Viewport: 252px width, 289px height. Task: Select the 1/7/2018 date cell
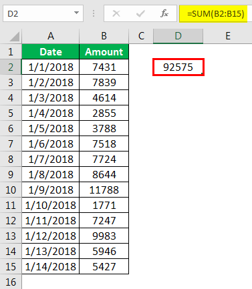51,159
